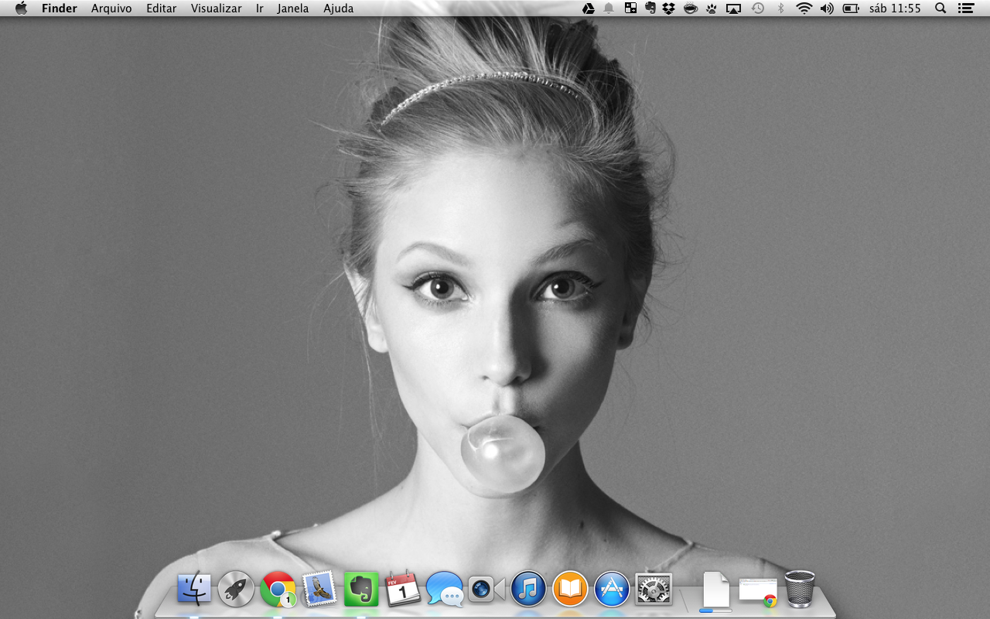Open FaceTime camera icon in Dock
This screenshot has height=619, width=990.
(x=486, y=590)
